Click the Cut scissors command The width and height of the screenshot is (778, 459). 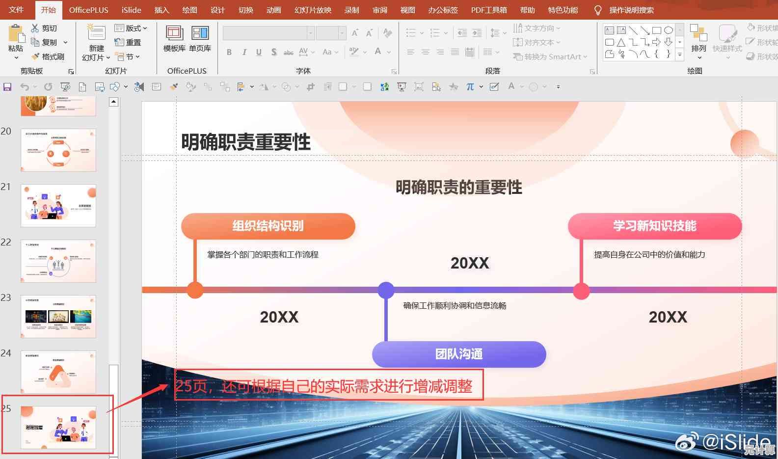[44, 28]
